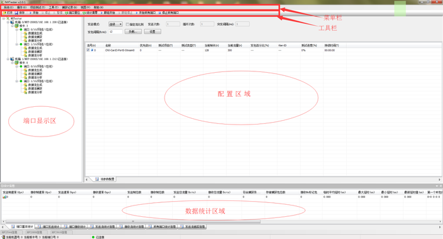The height and width of the screenshot is (239, 443).
Task: Click the 群组开始 (Group Start) toolbar icon
Action: [x=102, y=13]
